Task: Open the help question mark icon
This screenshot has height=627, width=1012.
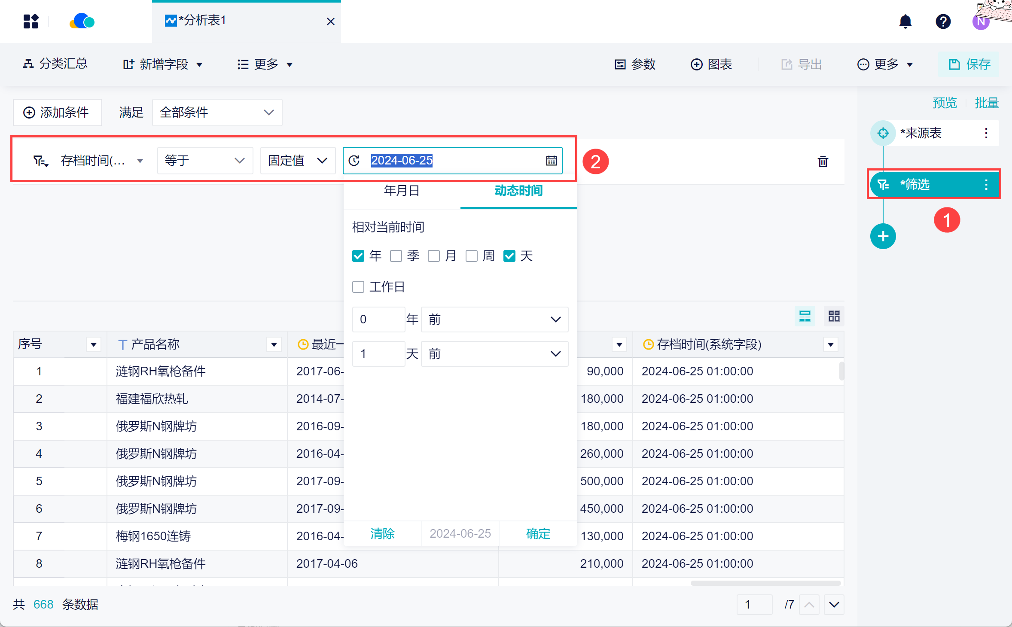Action: [x=943, y=21]
